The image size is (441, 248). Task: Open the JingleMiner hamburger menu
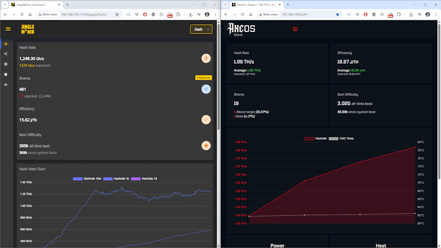tap(8, 29)
